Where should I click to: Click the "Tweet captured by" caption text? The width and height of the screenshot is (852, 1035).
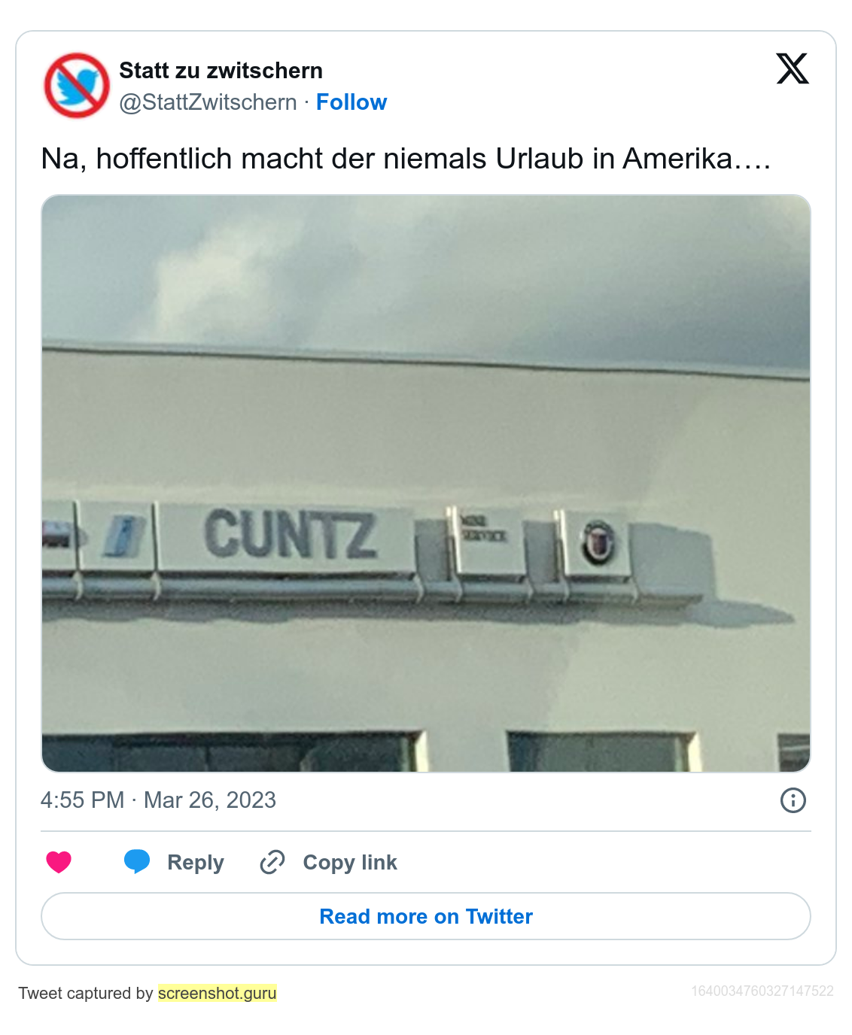click(x=86, y=993)
